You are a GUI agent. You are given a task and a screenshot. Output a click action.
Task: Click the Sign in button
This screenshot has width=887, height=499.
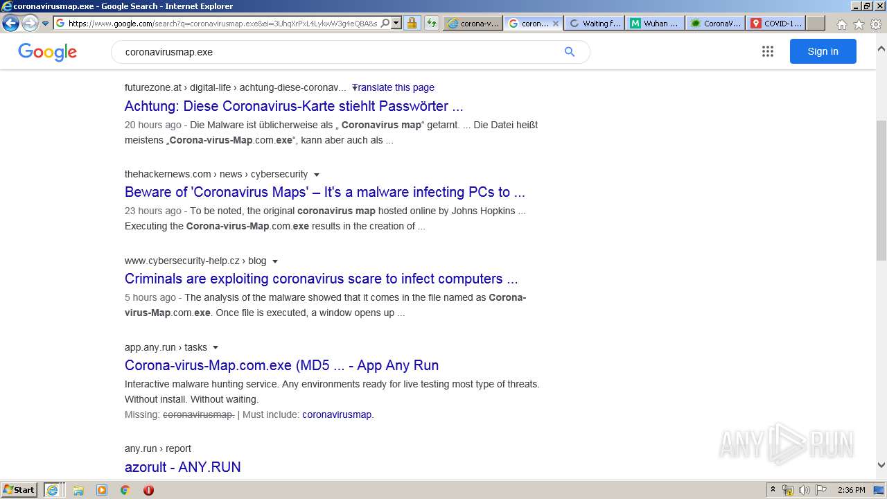click(x=823, y=51)
